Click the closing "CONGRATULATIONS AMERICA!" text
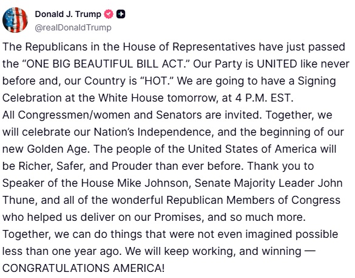The image size is (355, 278). (x=84, y=268)
